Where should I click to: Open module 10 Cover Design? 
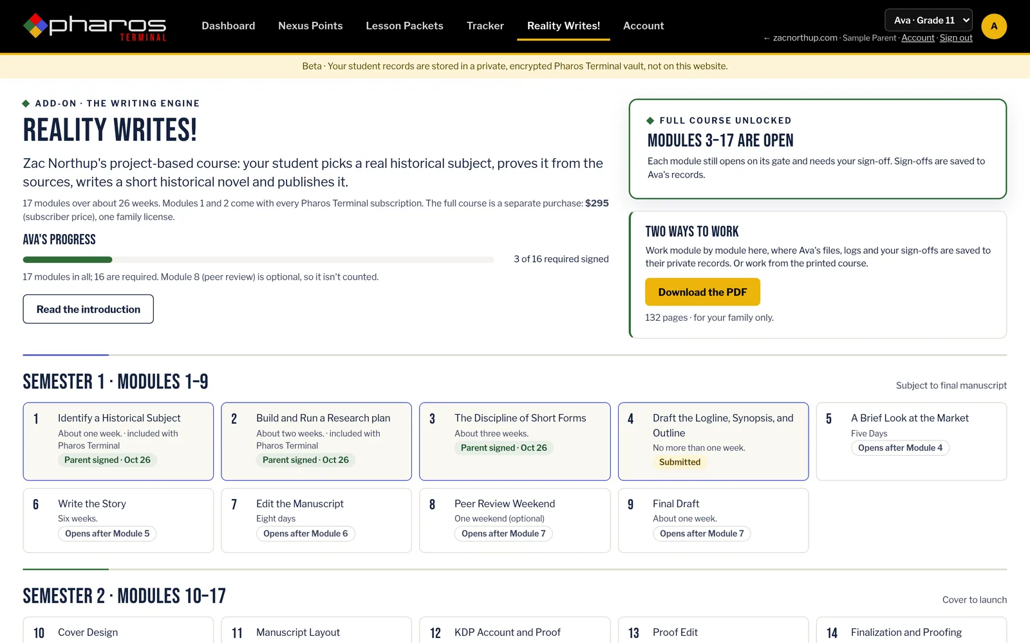pyautogui.click(x=118, y=631)
